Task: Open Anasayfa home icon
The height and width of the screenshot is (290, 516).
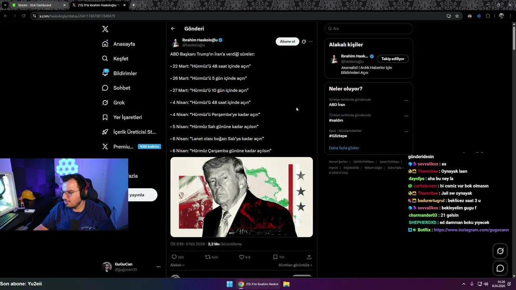Action: tap(105, 44)
